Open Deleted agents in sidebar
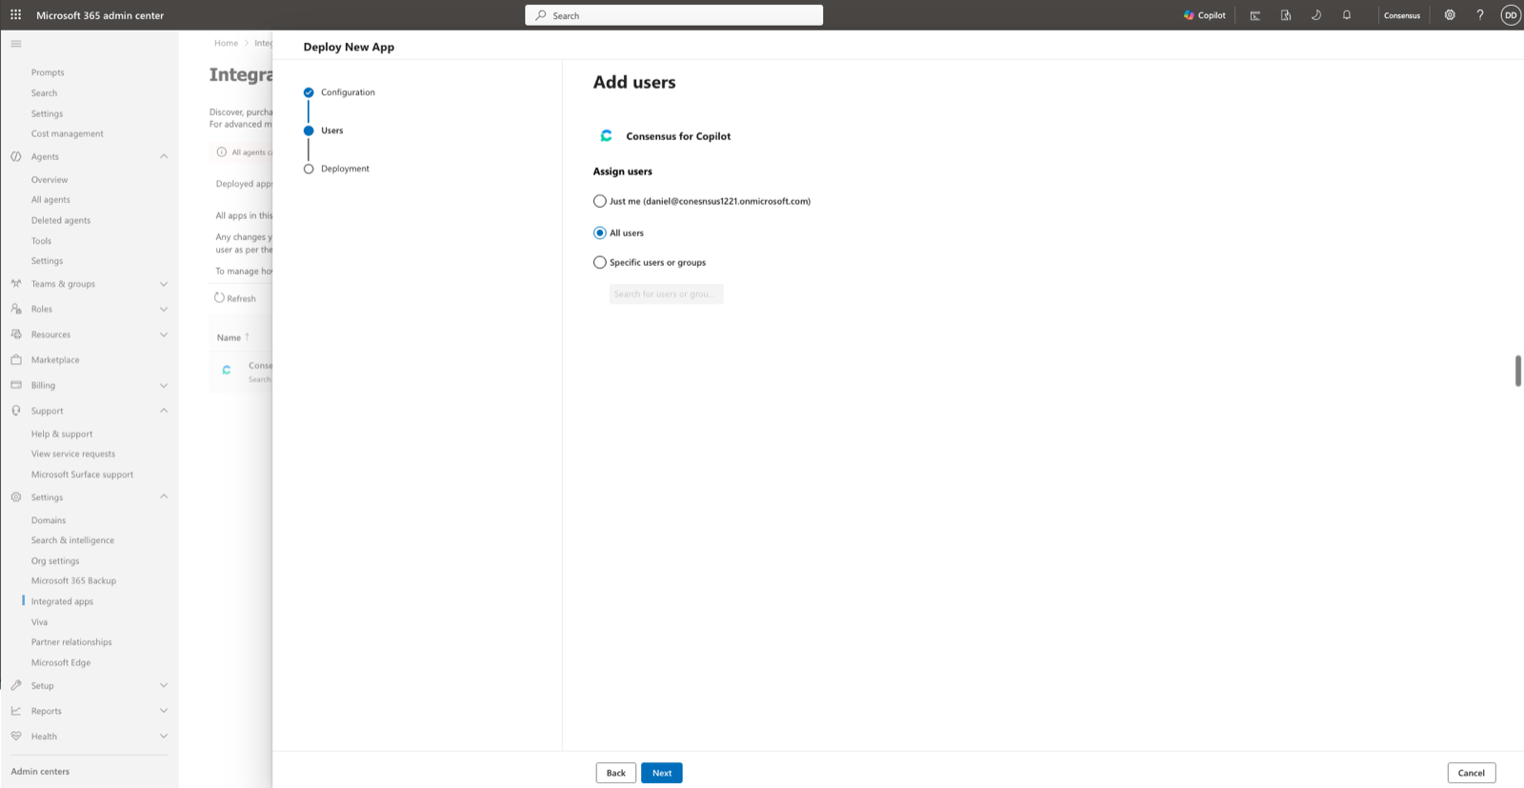This screenshot has width=1524, height=788. point(61,220)
